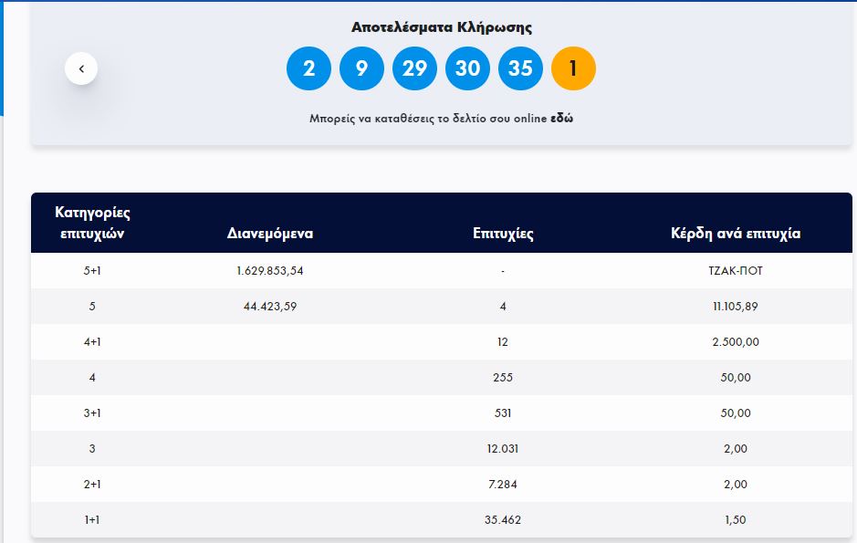
Task: Open the online ticket 'εδώ' link
Action: [x=561, y=119]
